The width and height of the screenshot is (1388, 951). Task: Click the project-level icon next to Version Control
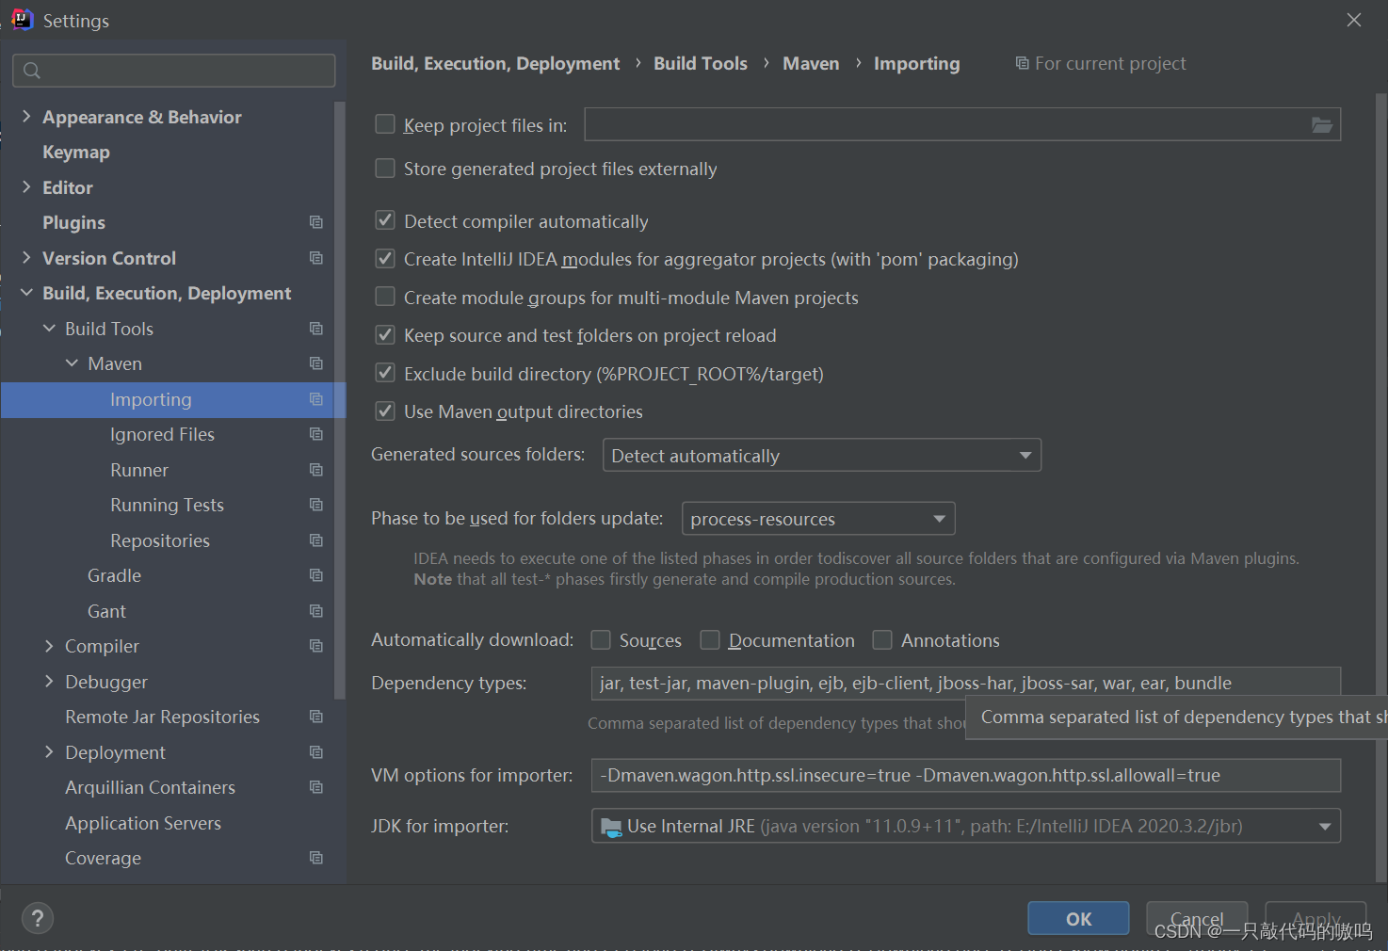pos(316,258)
